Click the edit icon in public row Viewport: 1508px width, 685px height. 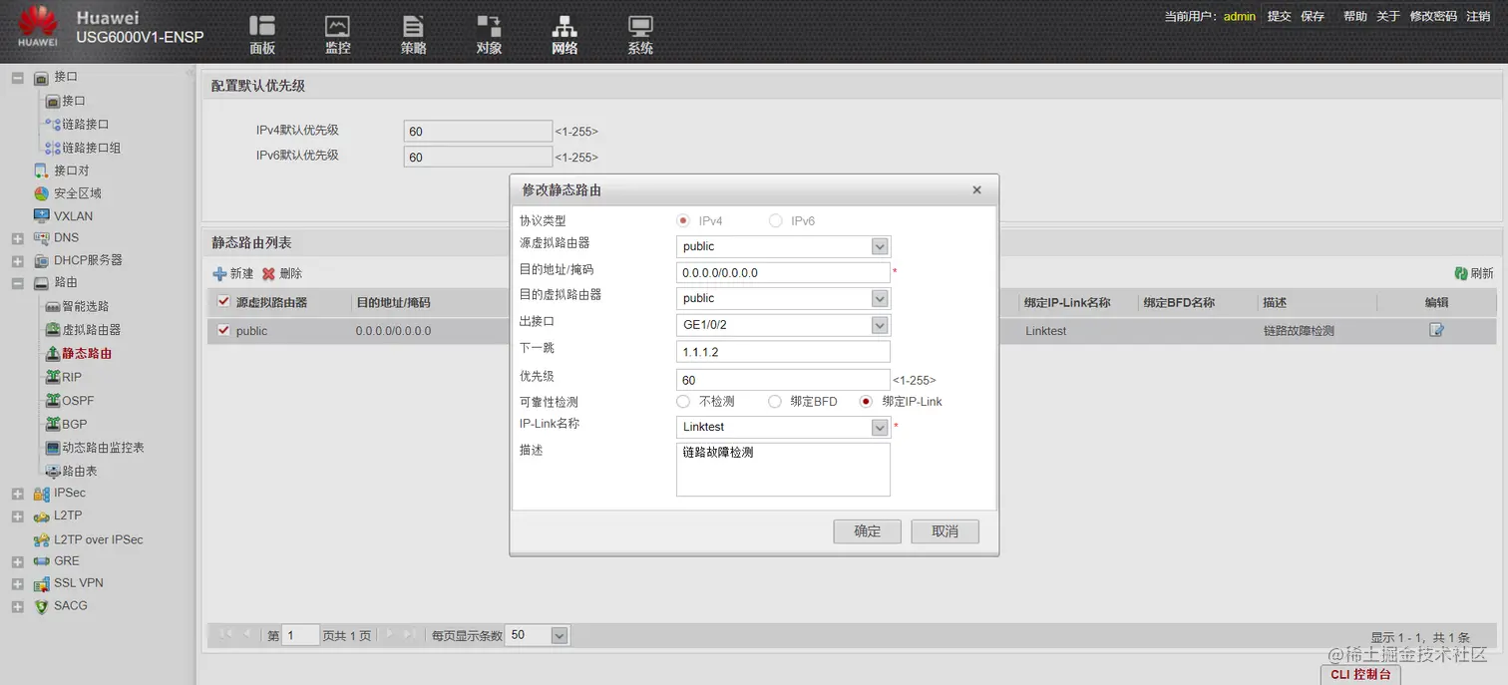(x=1436, y=330)
